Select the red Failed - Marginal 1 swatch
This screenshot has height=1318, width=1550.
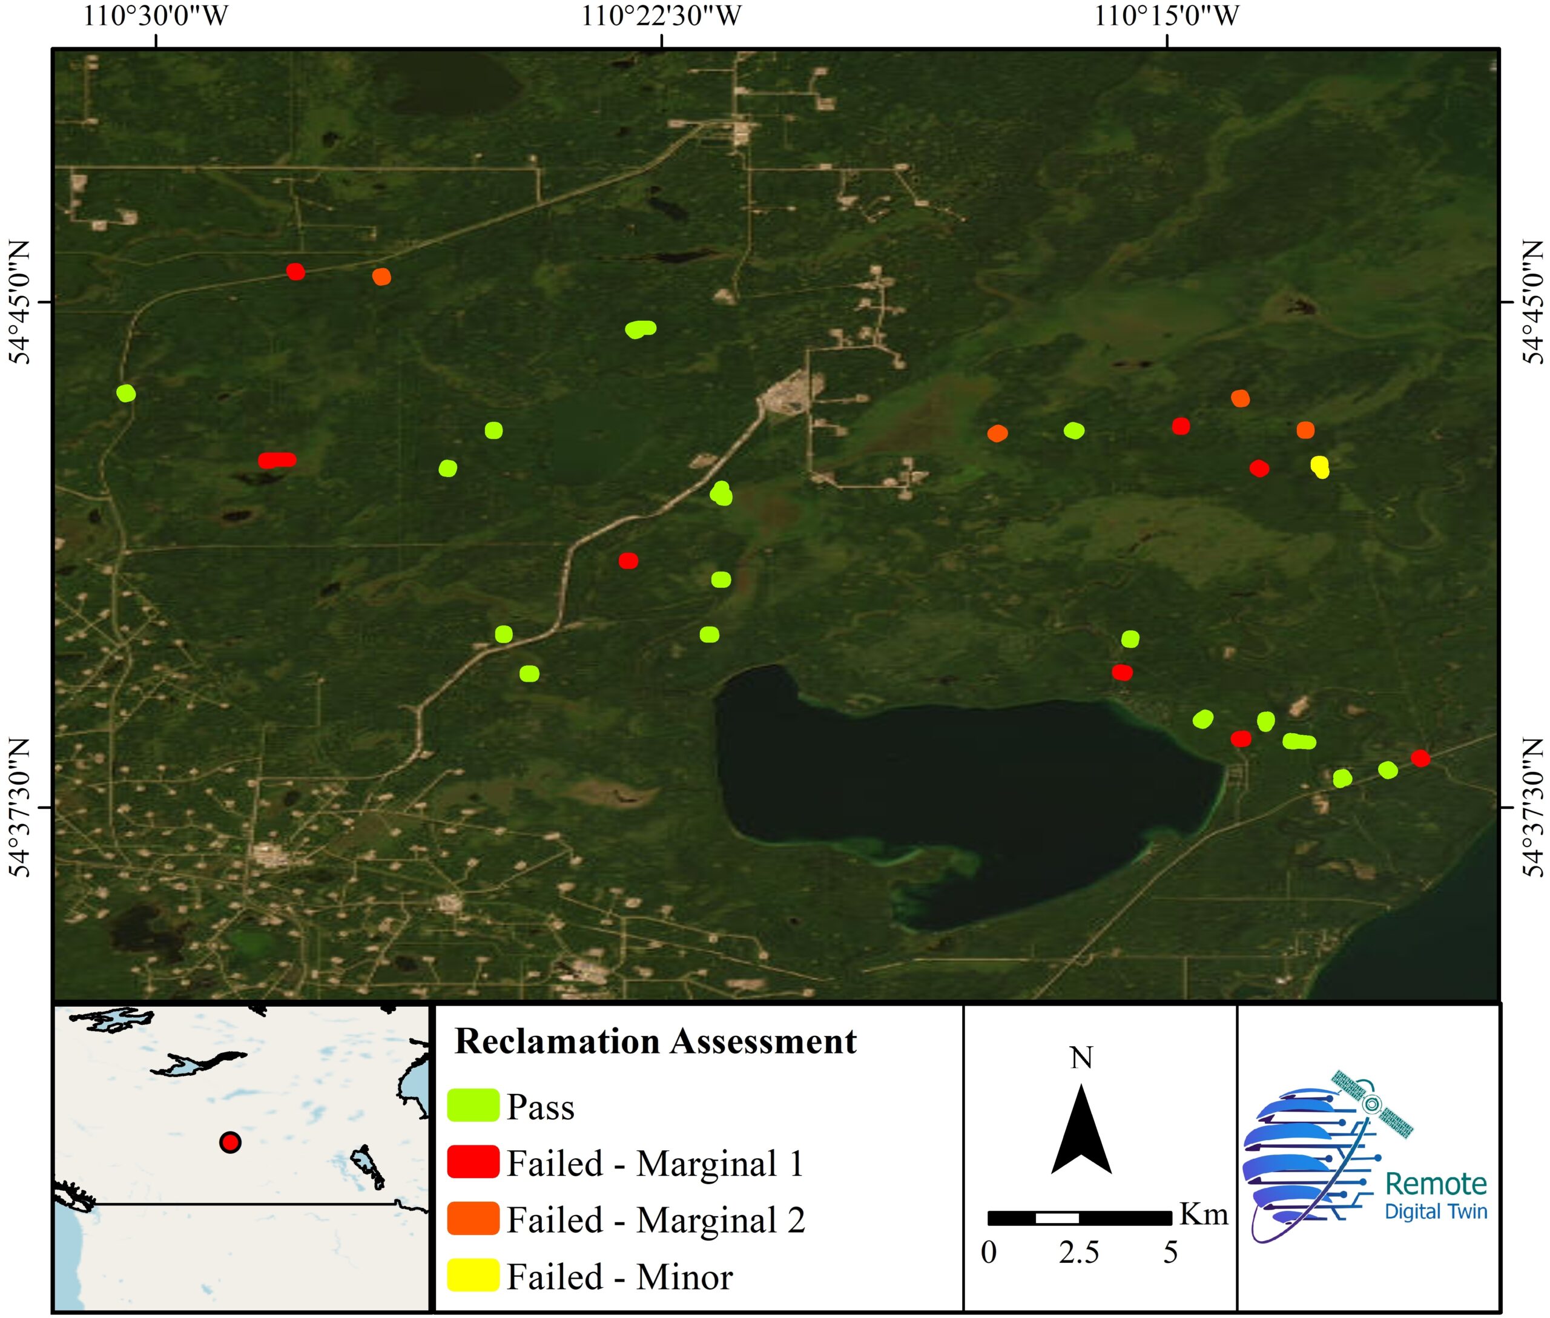(472, 1162)
